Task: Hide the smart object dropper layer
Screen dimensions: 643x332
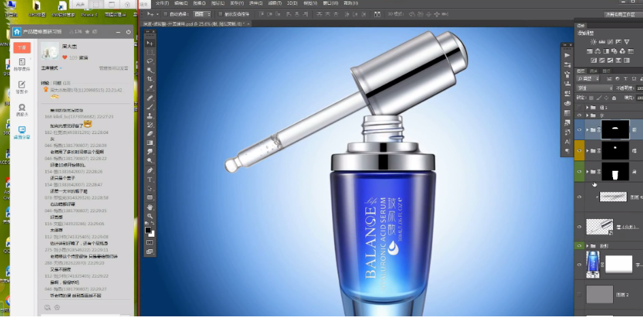Action: (x=580, y=227)
